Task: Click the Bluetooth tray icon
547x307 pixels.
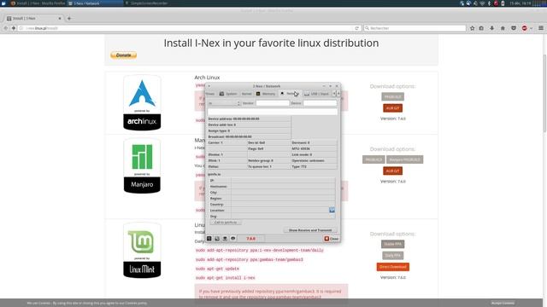Action: click(x=489, y=3)
